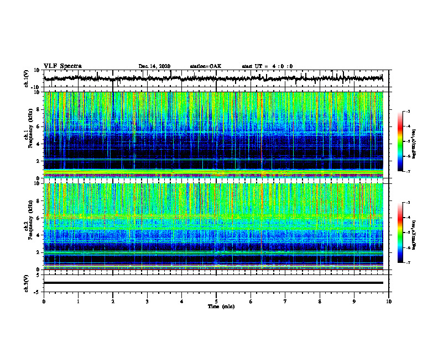438x338 pixels.
Task: Click the "6" kHz tick of ch.1 spectrogram
Action: (x=38, y=126)
